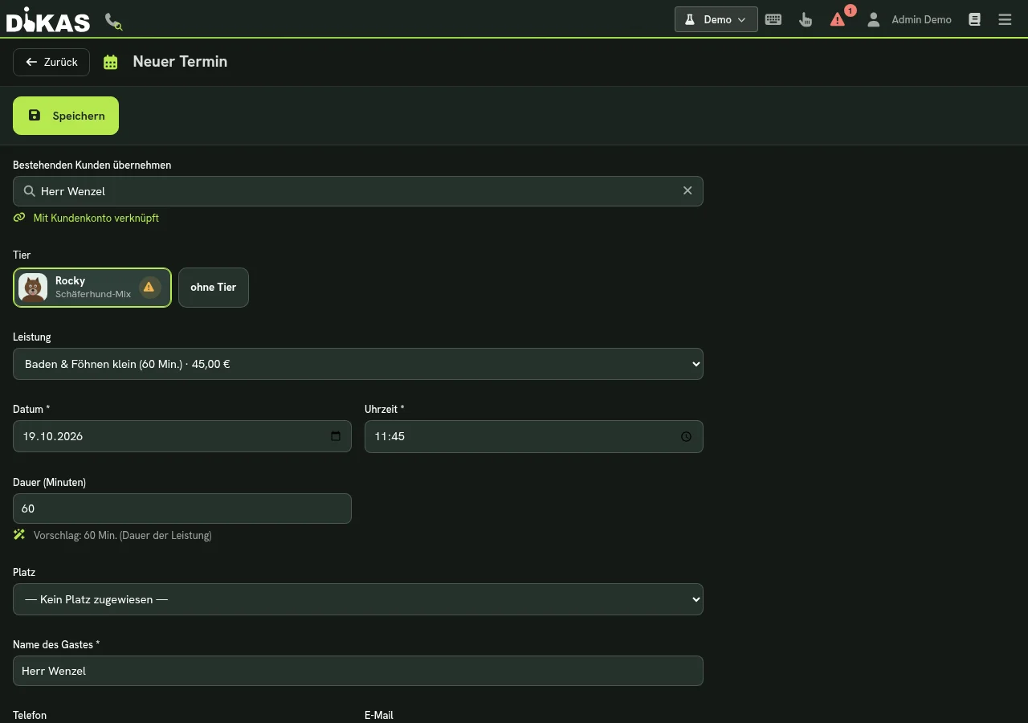Click the 'Vorschlag: 60 Min.' suggestion text

click(123, 535)
